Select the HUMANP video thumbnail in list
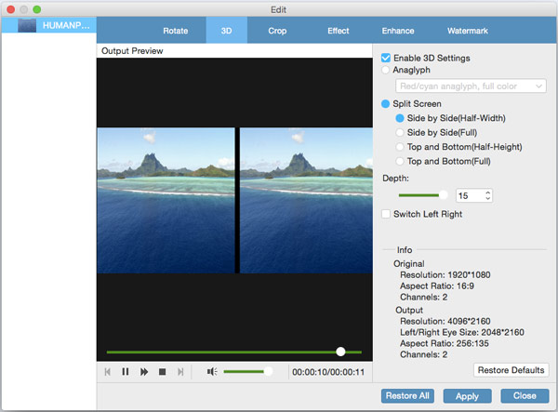 pyautogui.click(x=27, y=24)
